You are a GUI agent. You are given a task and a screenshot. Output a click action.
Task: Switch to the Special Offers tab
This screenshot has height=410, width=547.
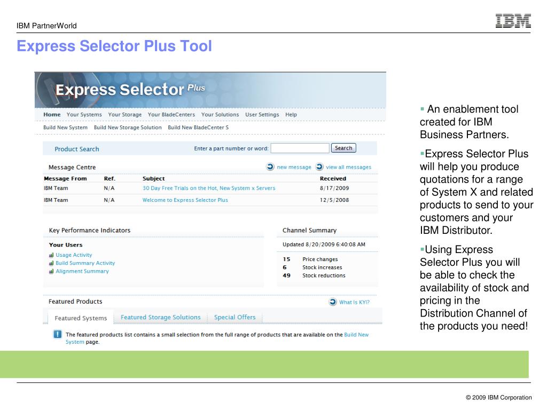(x=235, y=317)
